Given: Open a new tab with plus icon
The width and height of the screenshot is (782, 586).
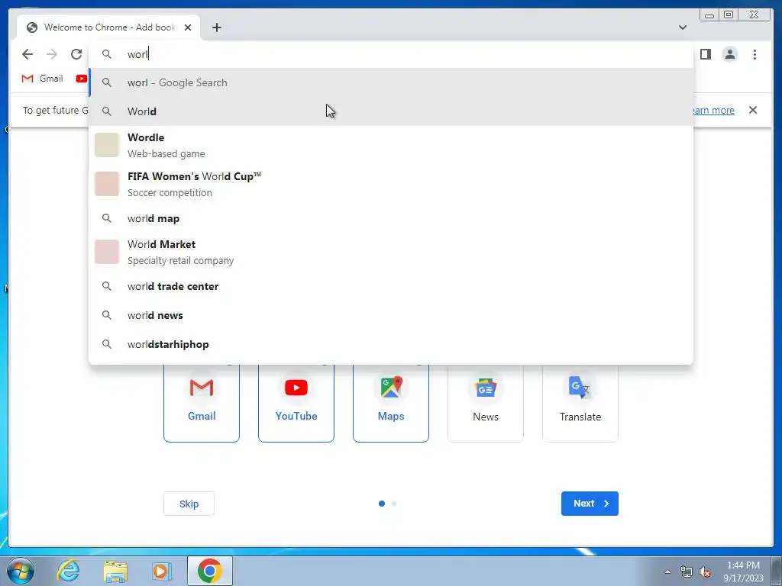Looking at the screenshot, I should click(216, 27).
